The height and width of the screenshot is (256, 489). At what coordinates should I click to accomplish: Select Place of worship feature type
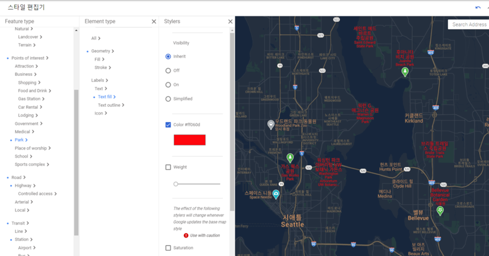32,148
